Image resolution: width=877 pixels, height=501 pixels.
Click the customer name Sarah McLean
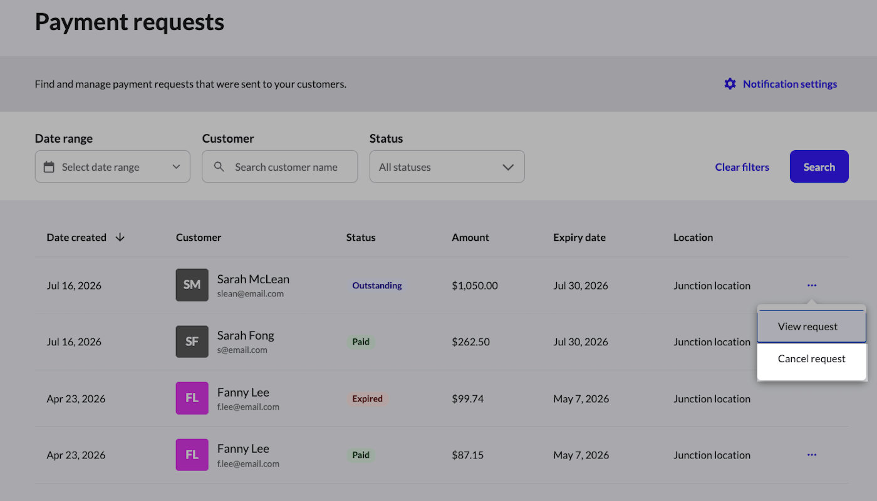tap(253, 279)
